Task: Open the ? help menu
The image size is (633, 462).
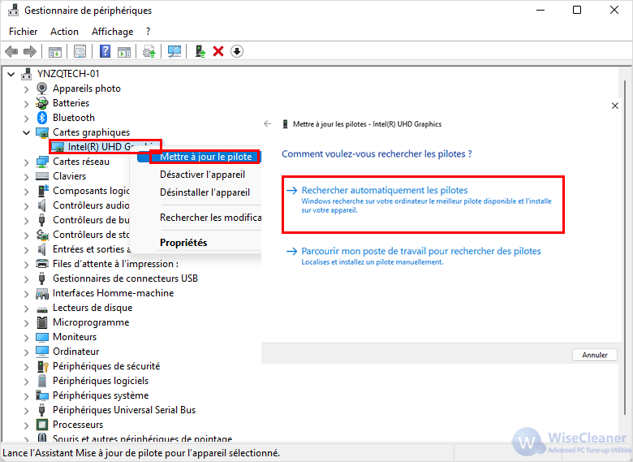Action: 149,32
